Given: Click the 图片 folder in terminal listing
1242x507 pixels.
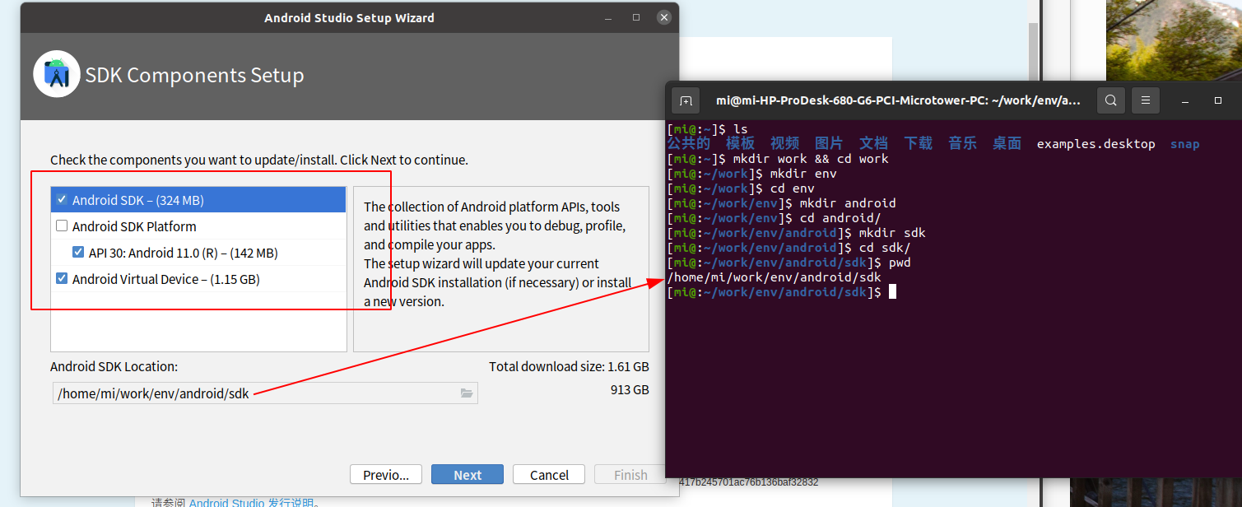Looking at the screenshot, I should (829, 144).
